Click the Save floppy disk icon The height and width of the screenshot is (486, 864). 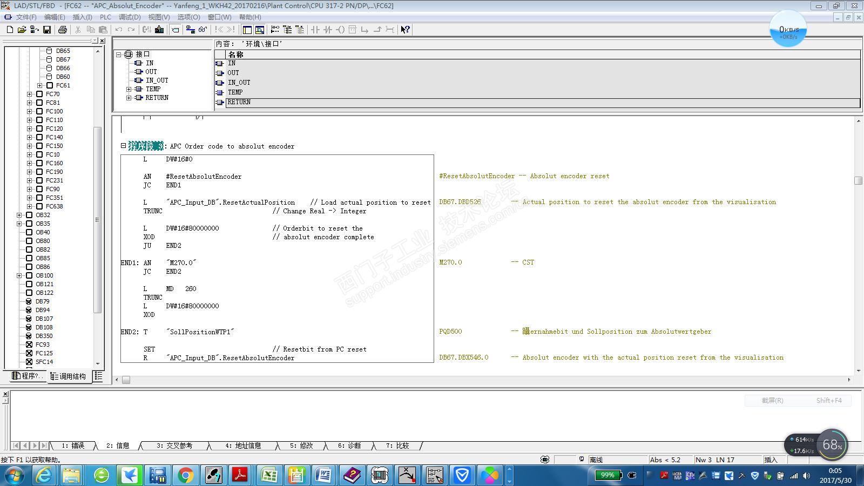[47, 30]
